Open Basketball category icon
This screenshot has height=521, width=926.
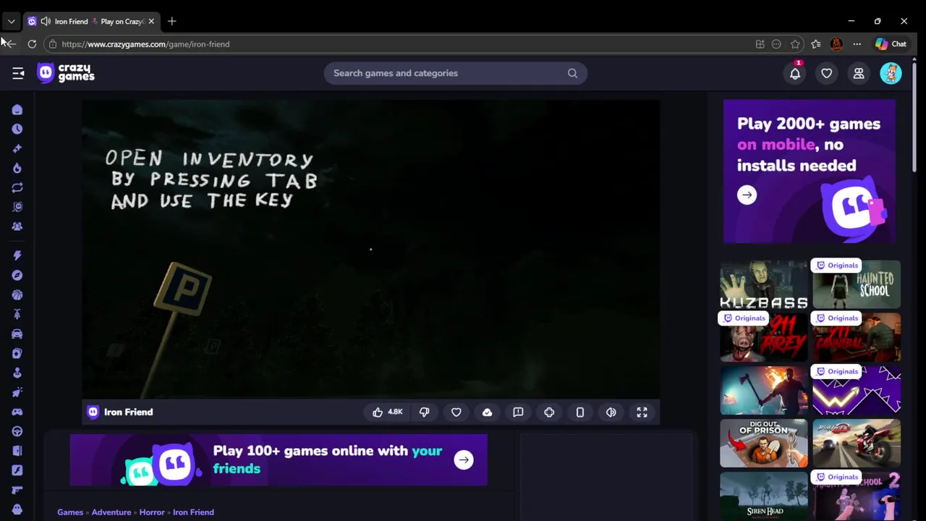(x=17, y=295)
